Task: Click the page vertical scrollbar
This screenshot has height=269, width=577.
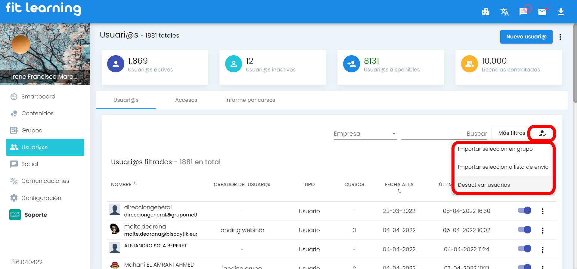Action: pos(575,63)
